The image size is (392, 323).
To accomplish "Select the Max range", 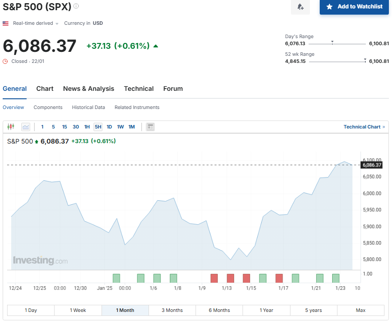I will click(361, 310).
